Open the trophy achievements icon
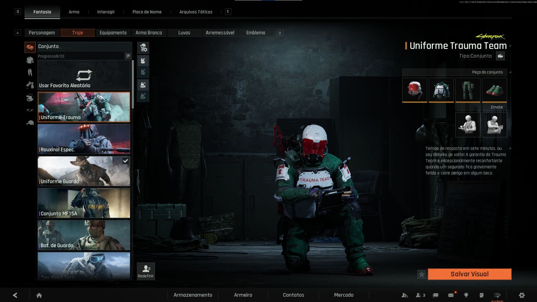This screenshot has width=537, height=302. click(466, 295)
